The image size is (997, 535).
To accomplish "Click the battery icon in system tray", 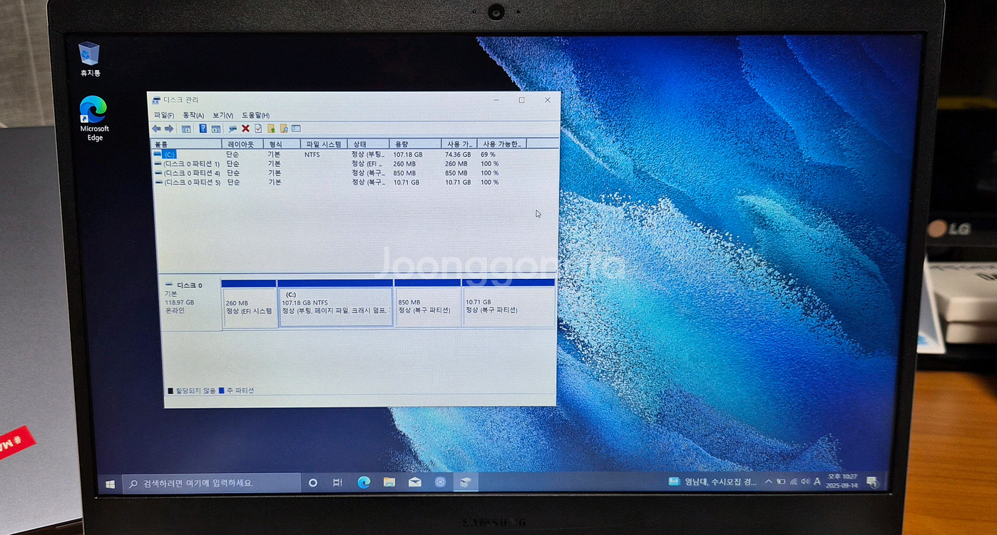I will pos(781,481).
